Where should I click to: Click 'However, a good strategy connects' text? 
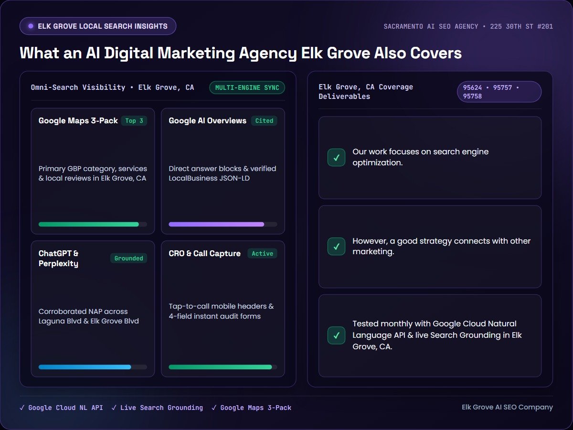(442, 247)
